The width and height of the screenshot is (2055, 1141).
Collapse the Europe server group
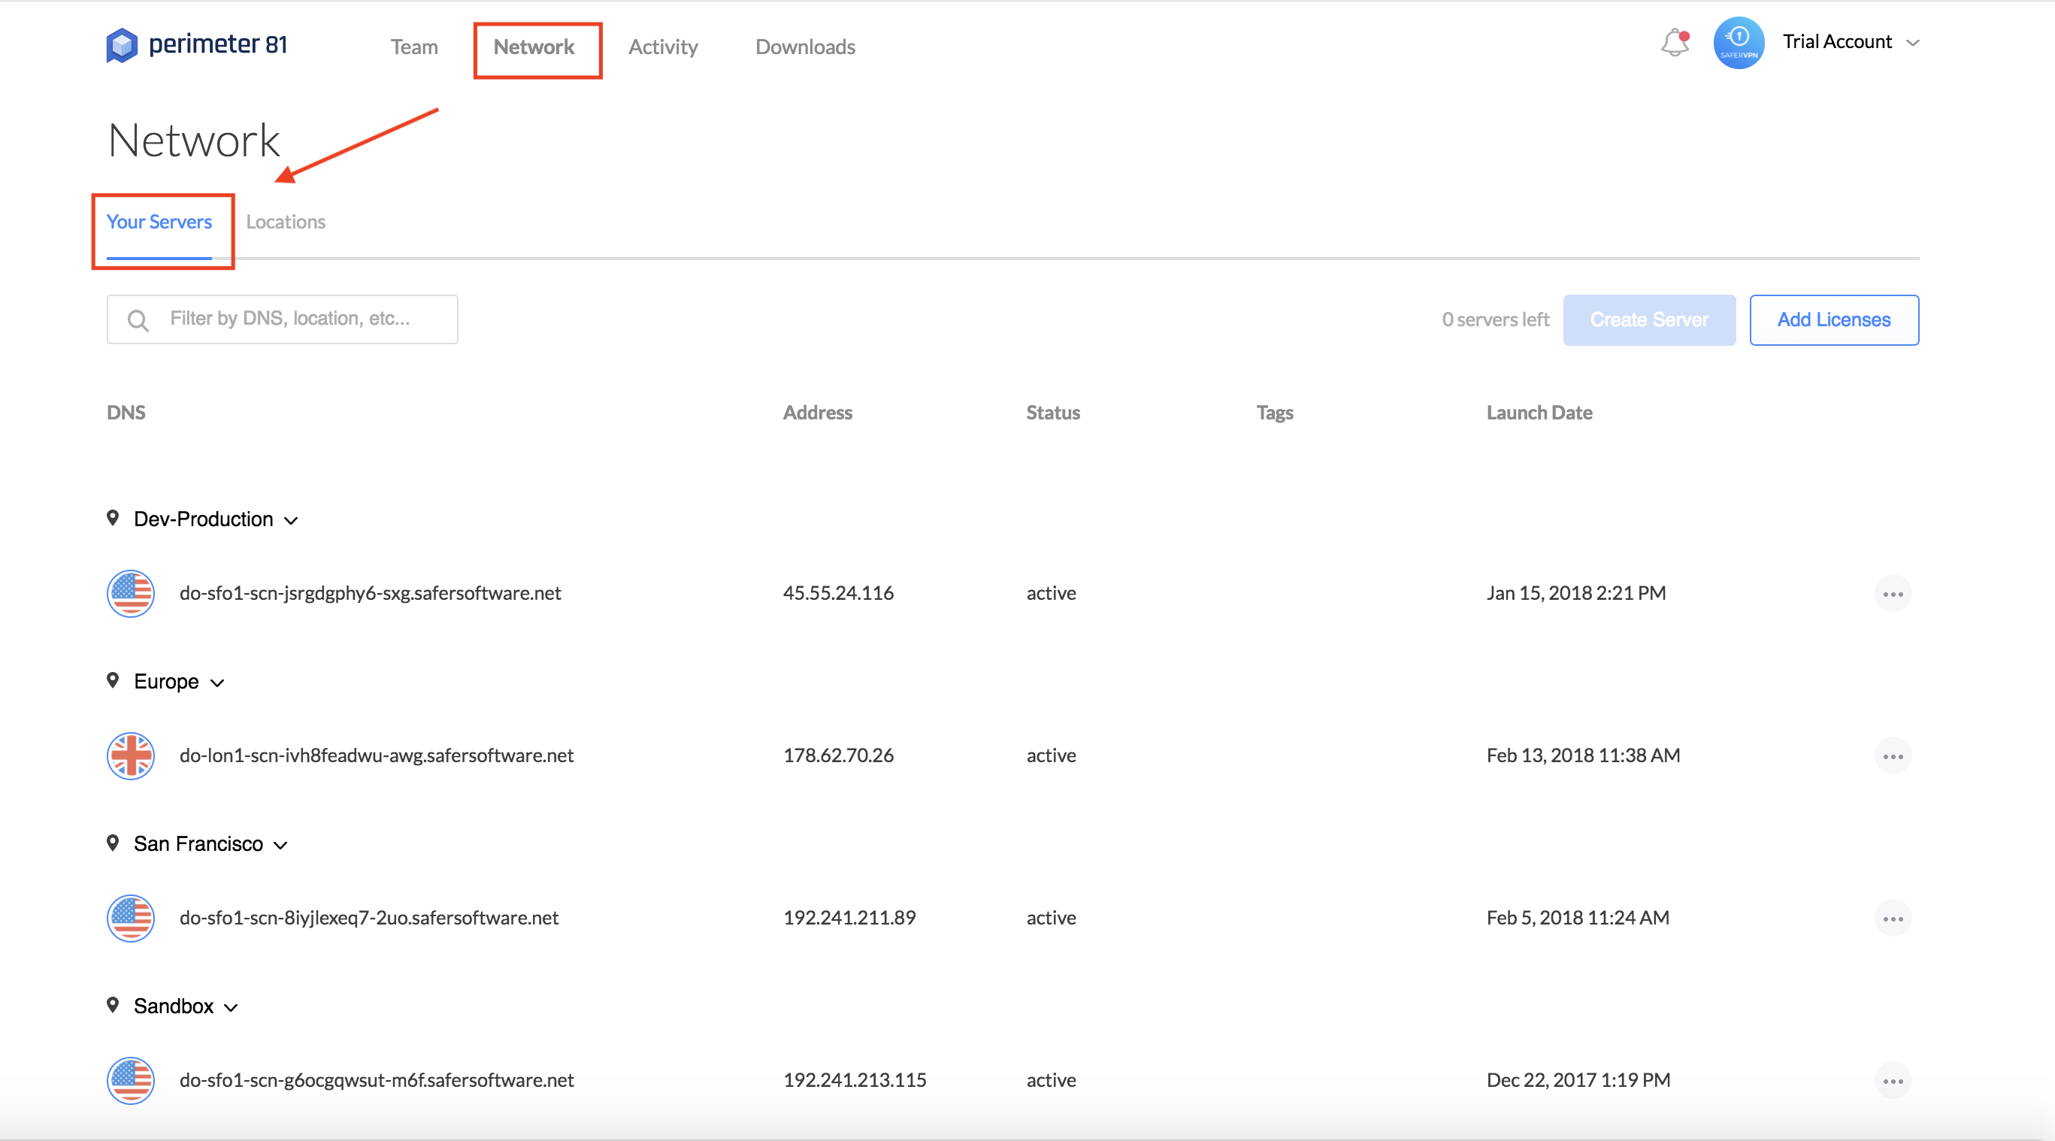point(217,683)
